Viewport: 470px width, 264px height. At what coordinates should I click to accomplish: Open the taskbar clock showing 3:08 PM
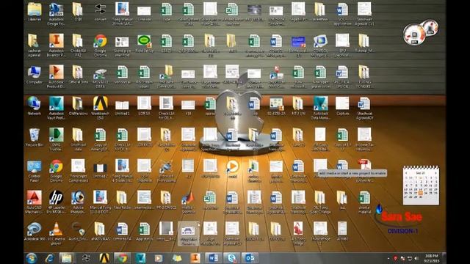click(x=431, y=258)
